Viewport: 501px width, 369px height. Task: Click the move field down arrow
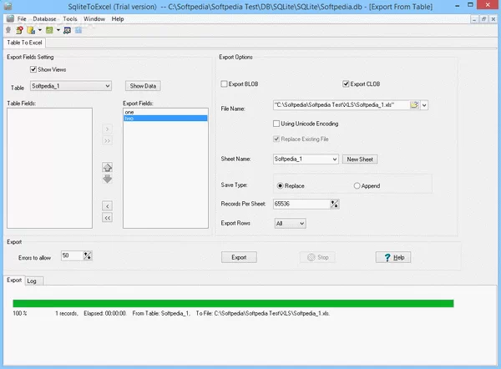(107, 178)
